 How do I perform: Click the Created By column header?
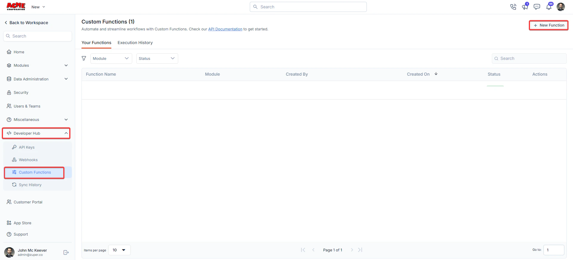point(297,74)
